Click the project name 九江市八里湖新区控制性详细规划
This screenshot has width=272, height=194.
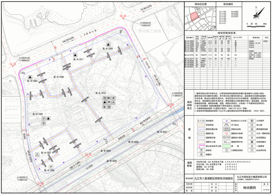[x=213, y=178]
